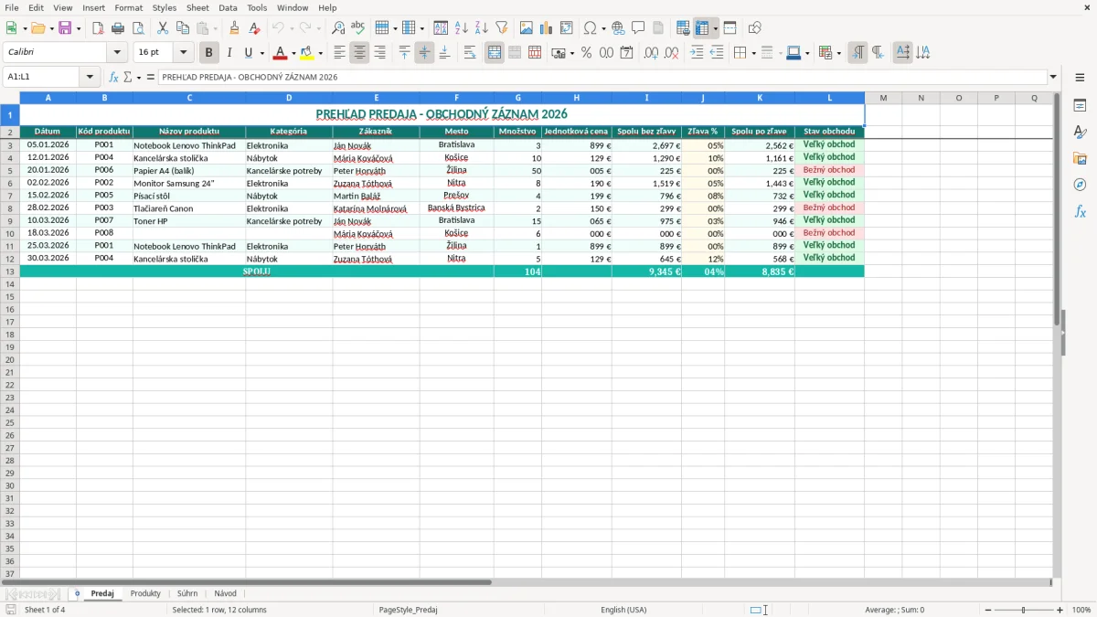Switch to the Súhrn sheet tab
This screenshot has width=1097, height=617.
(x=187, y=593)
